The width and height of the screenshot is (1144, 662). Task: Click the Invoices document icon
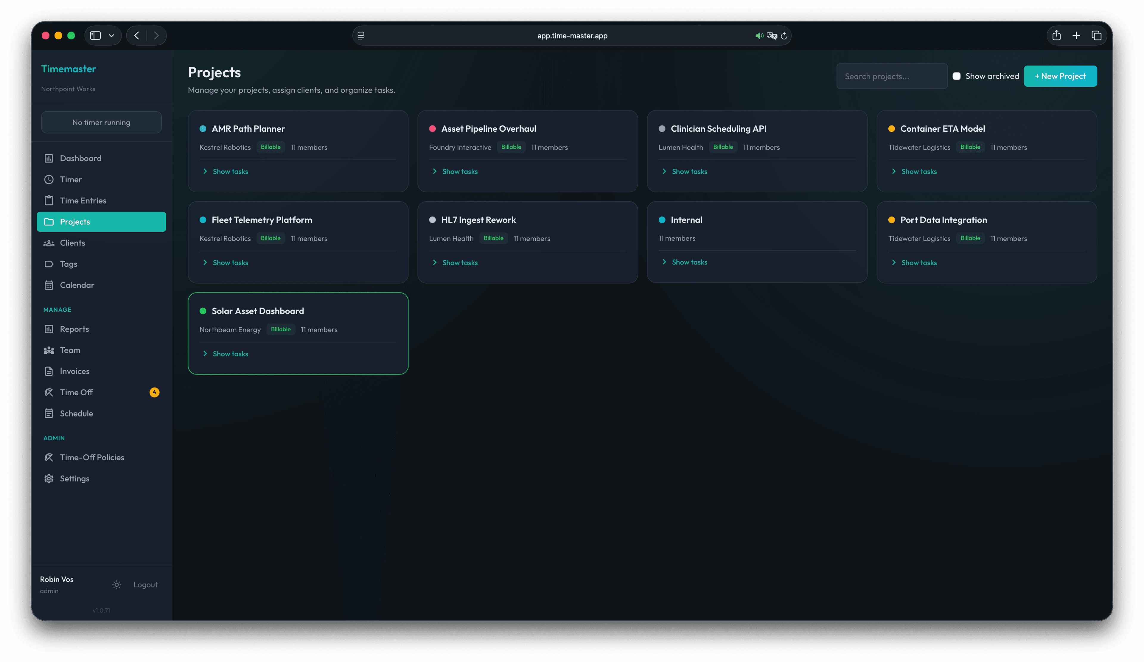point(49,372)
